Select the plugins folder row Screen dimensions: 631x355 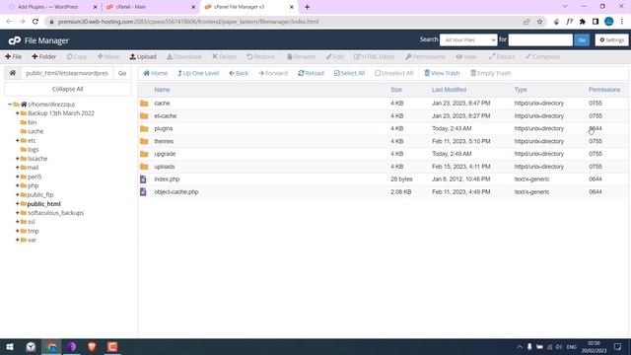[383, 128]
